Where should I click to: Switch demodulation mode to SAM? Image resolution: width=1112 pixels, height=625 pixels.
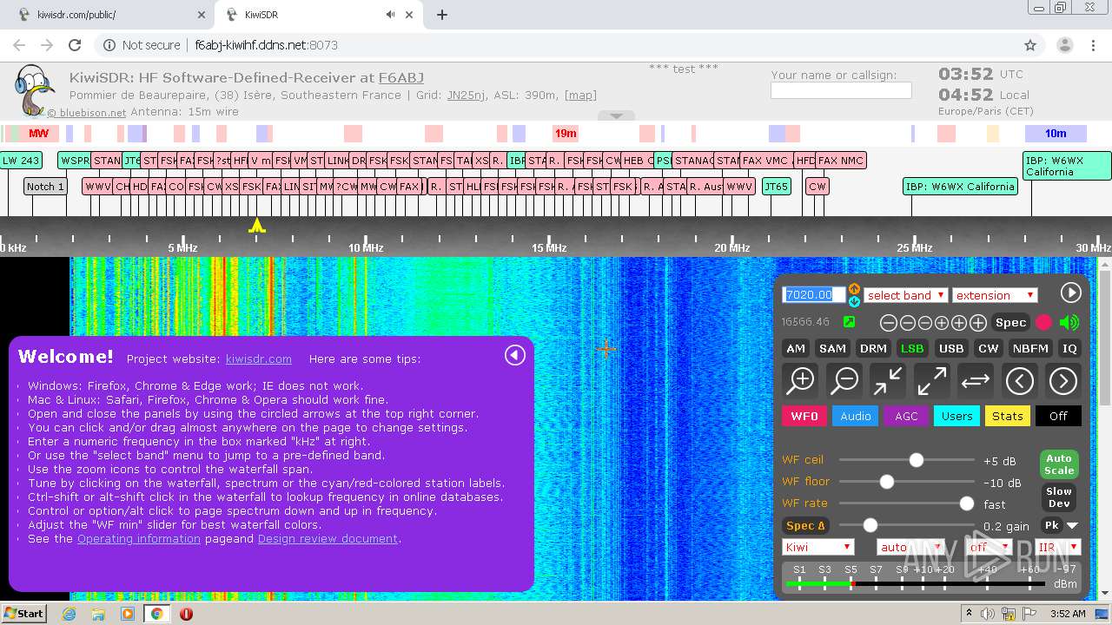(x=832, y=348)
